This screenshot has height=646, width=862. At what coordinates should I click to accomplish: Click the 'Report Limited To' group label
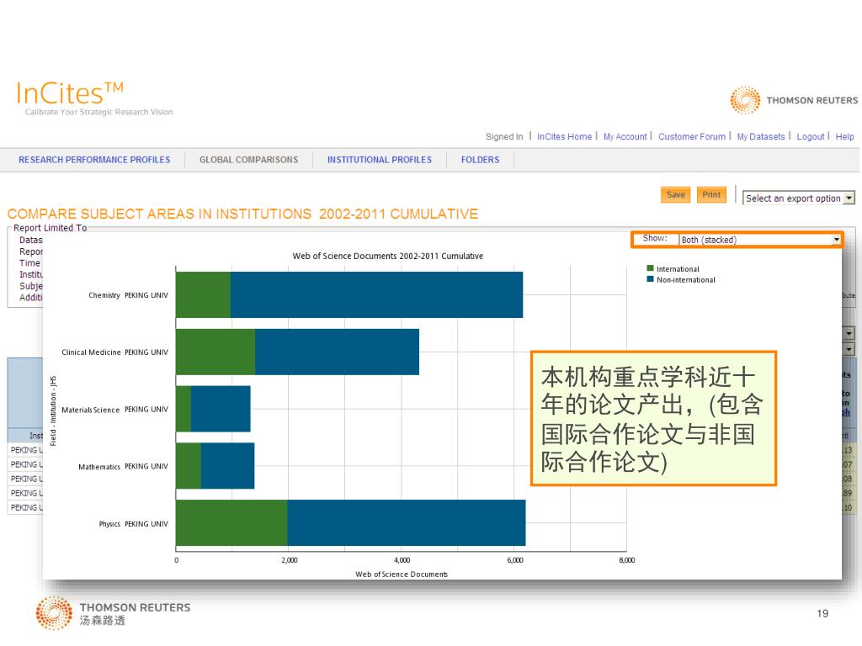(x=50, y=228)
